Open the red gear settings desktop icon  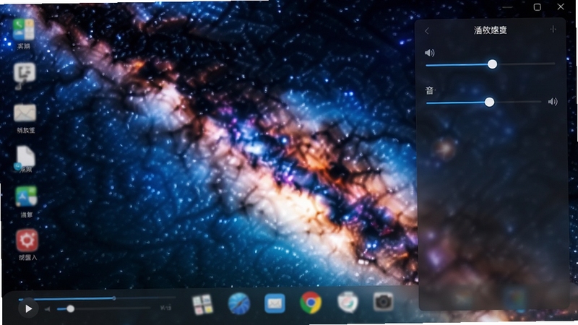click(x=27, y=240)
